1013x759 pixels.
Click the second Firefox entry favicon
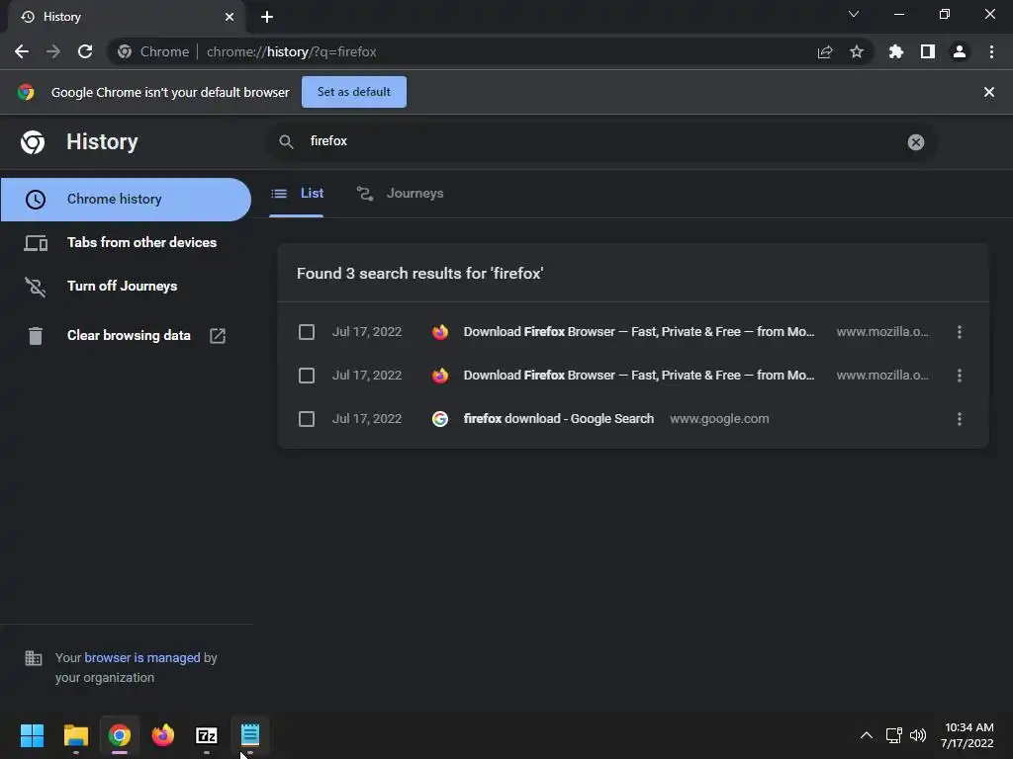click(440, 376)
